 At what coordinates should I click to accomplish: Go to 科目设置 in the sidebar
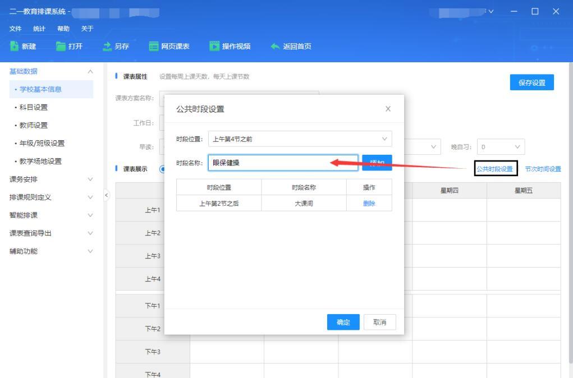34,107
